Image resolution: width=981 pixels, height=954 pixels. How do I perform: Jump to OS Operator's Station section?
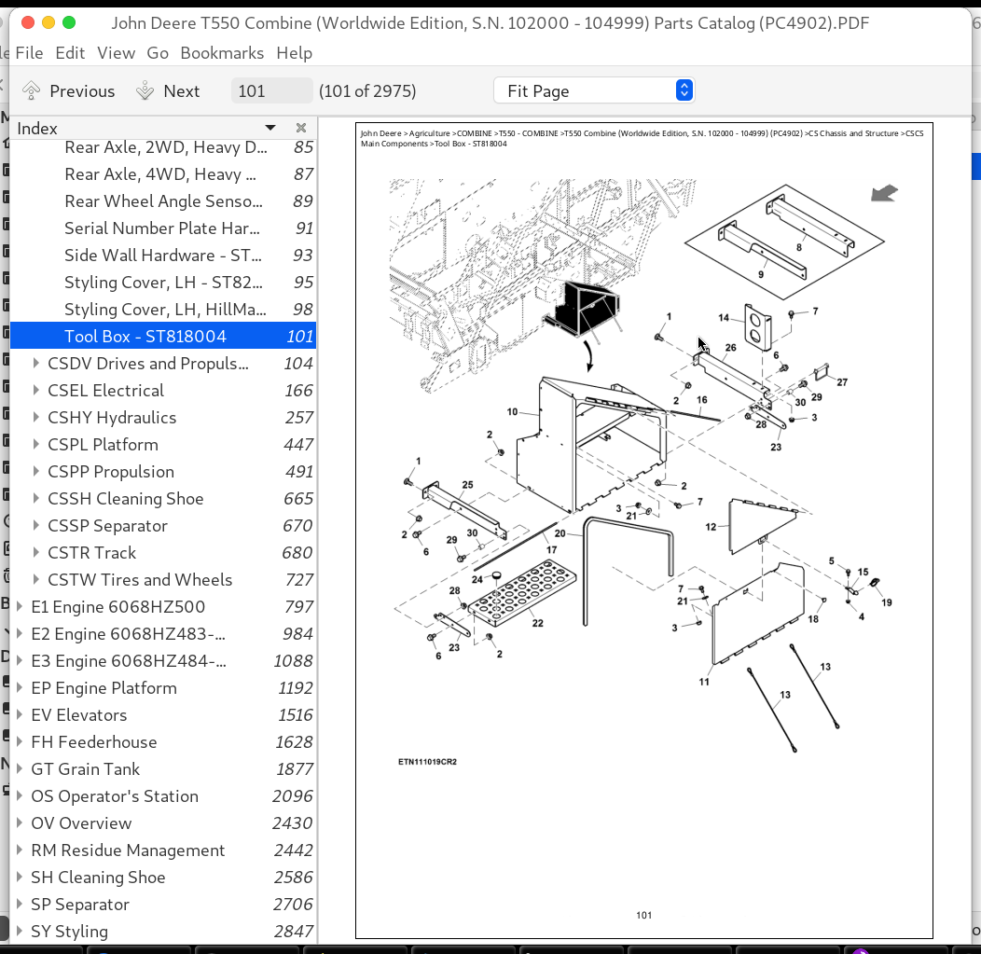115,796
